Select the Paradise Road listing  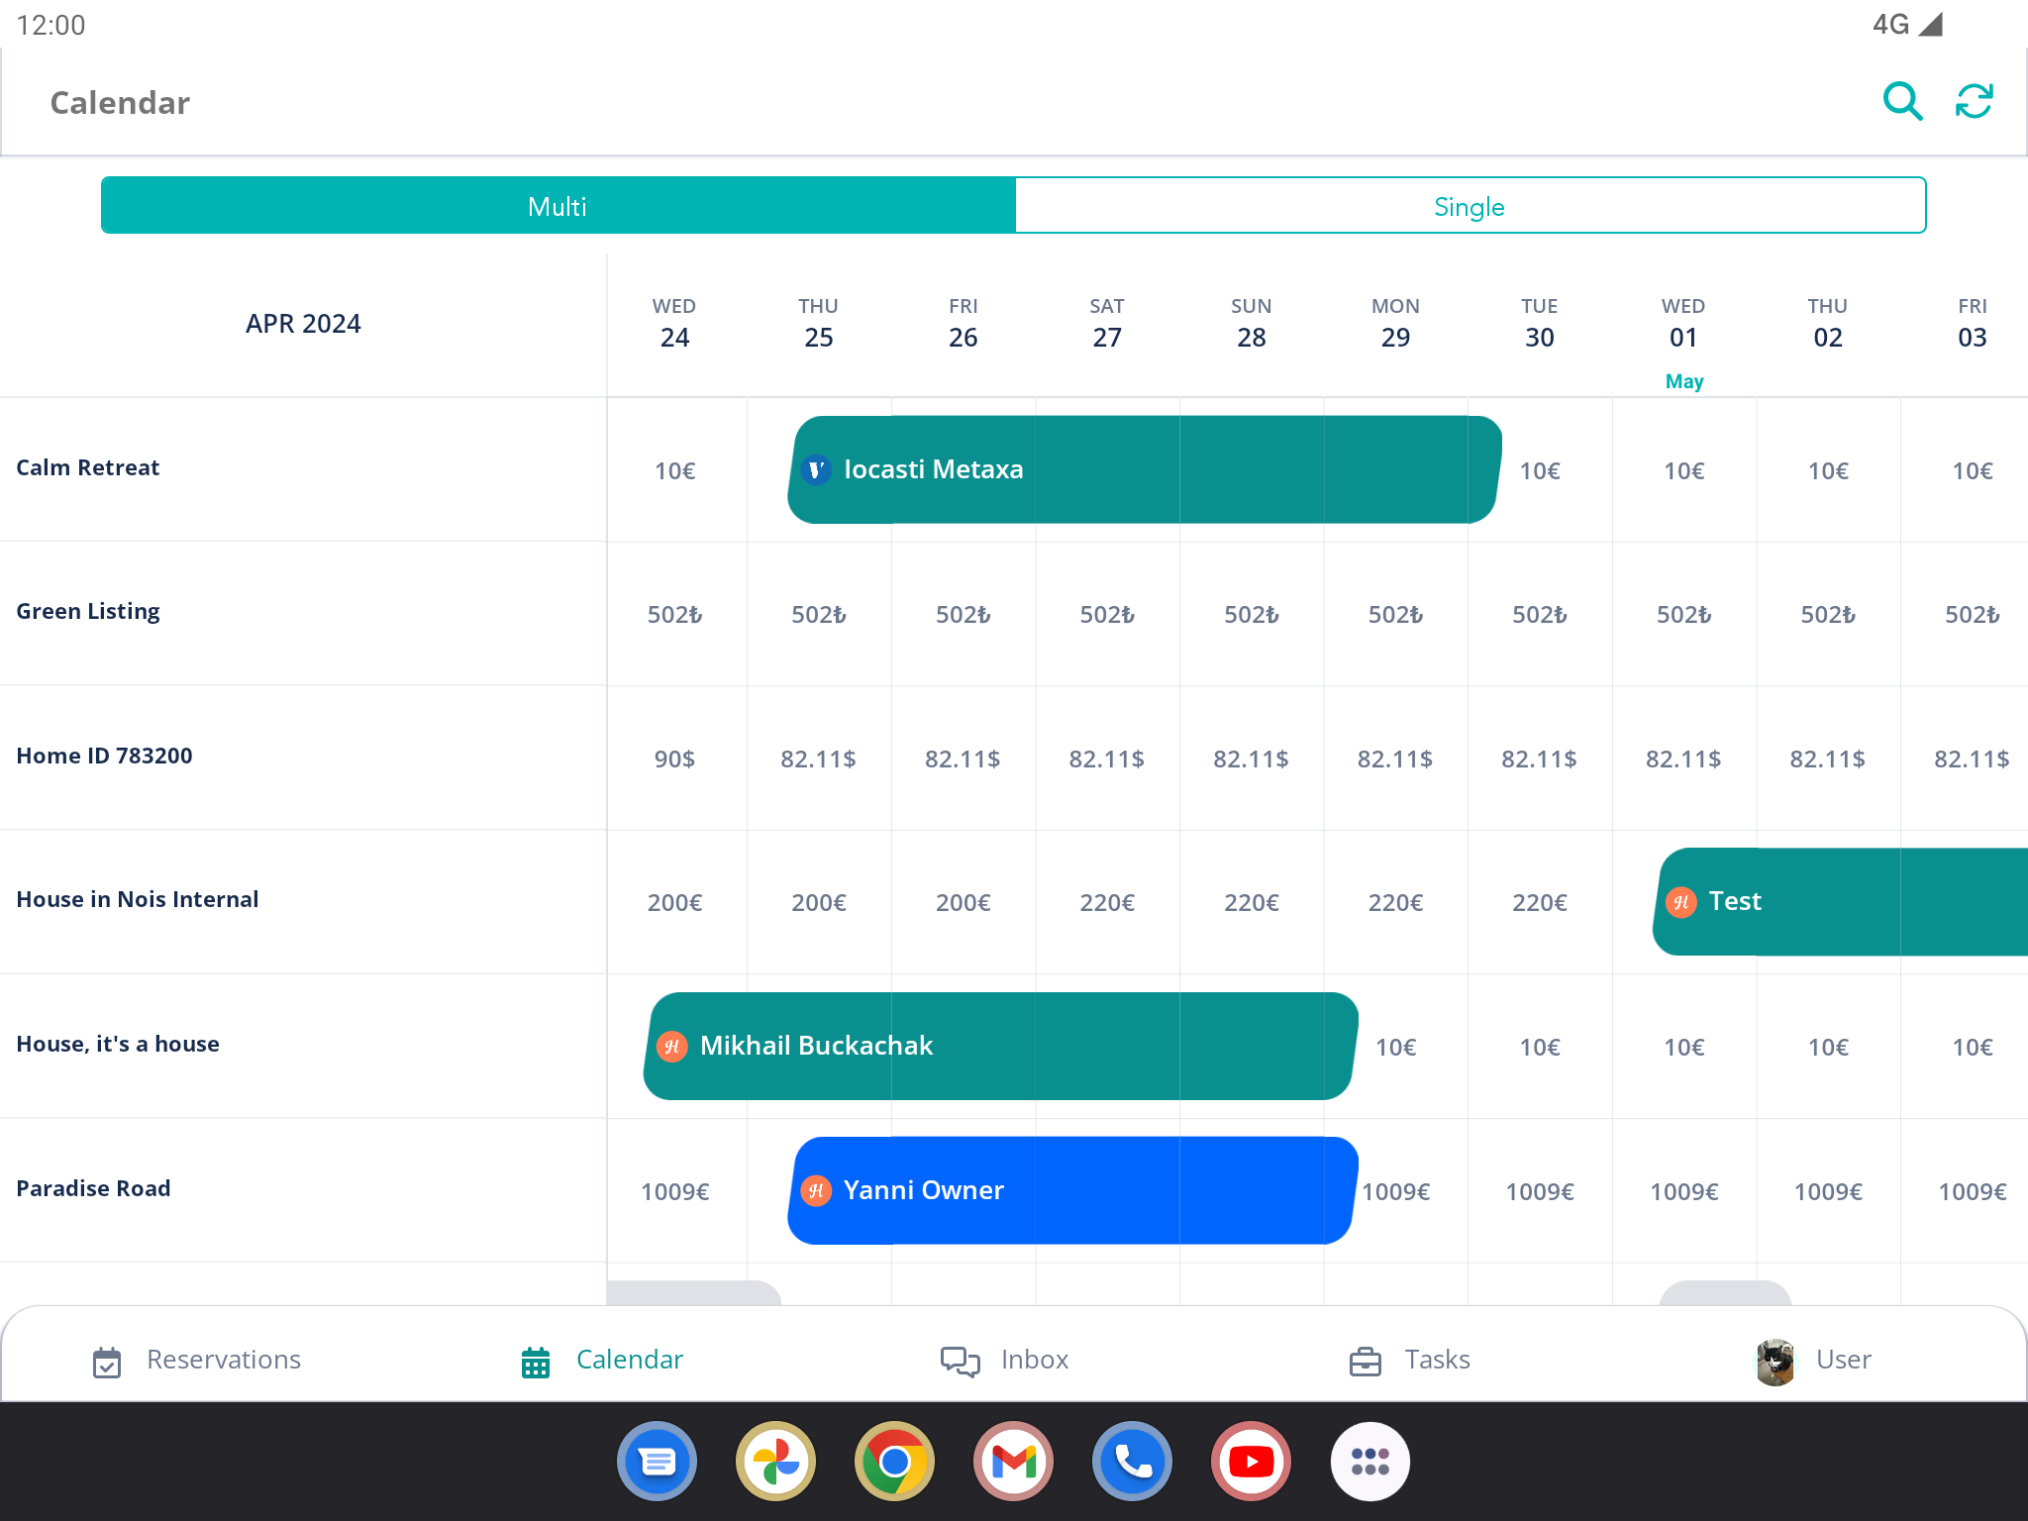tap(93, 1188)
